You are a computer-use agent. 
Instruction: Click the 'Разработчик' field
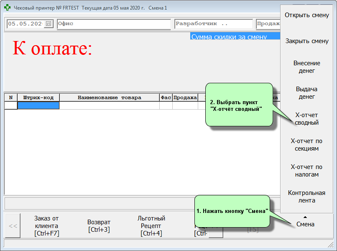[x=213, y=24]
